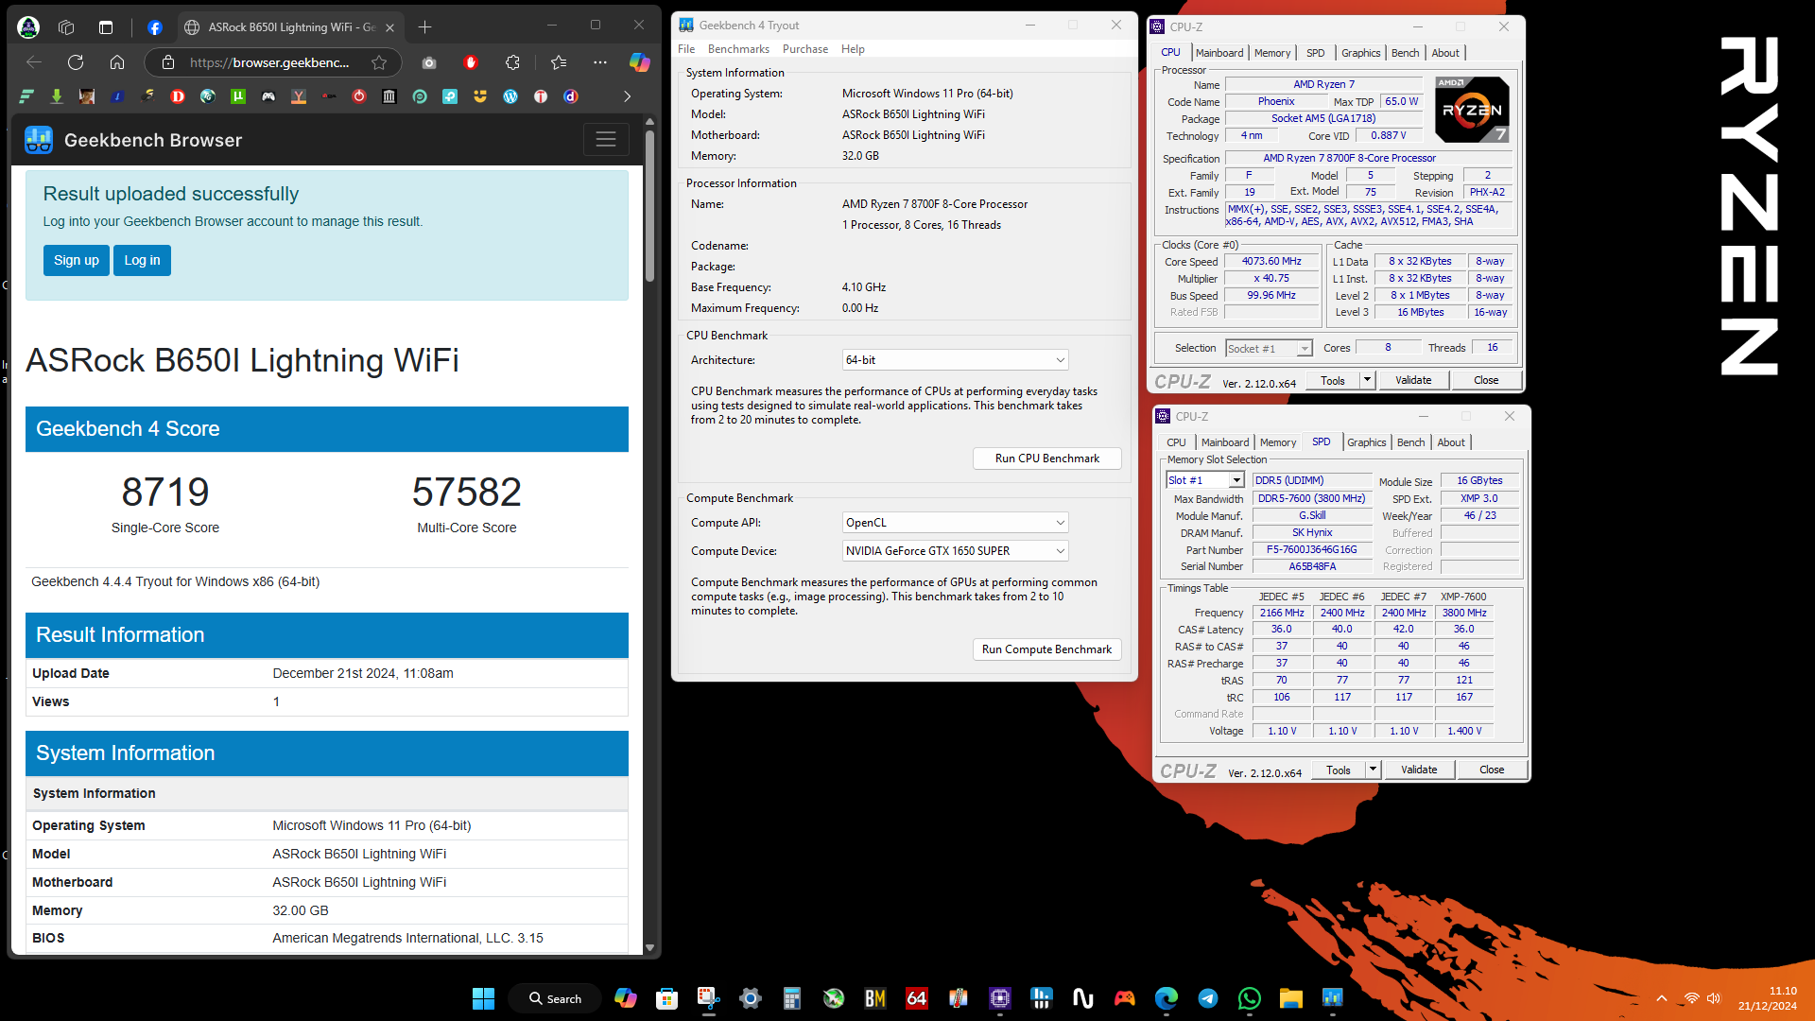Switch to Memory tab in lower CPU-Z
Viewport: 1815px width, 1021px height.
(1278, 442)
